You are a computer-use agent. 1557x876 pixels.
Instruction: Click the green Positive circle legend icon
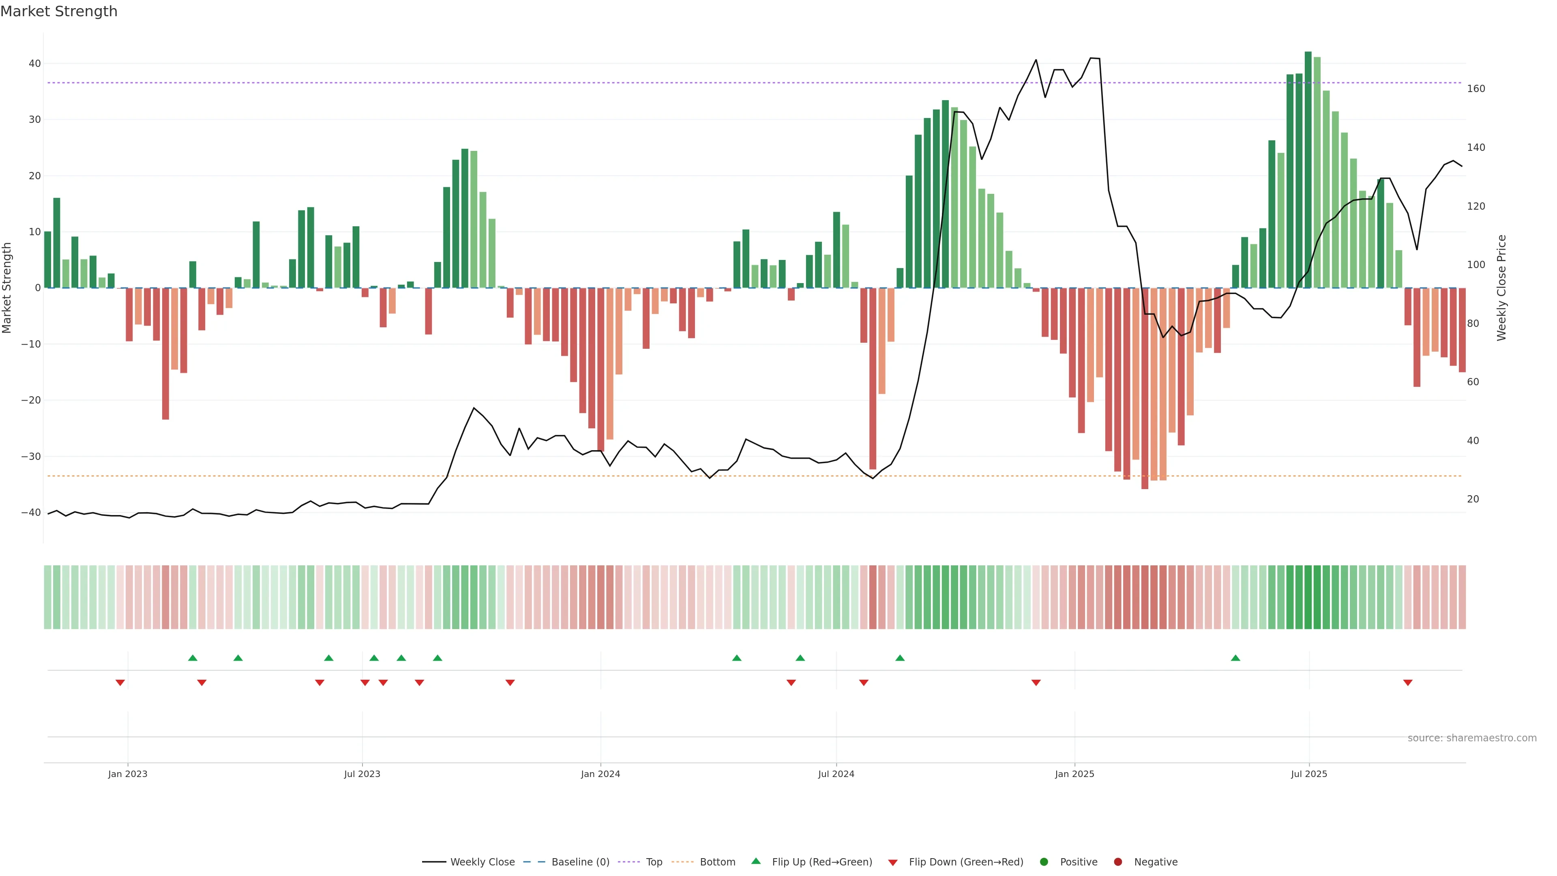tap(1044, 862)
